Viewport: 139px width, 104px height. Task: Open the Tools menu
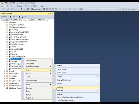click(x=26, y=6)
